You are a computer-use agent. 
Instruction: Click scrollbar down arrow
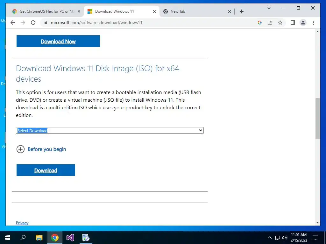tap(317, 223)
